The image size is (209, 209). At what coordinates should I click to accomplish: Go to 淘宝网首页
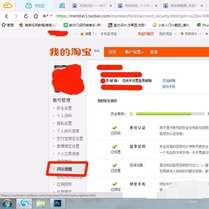point(146,34)
